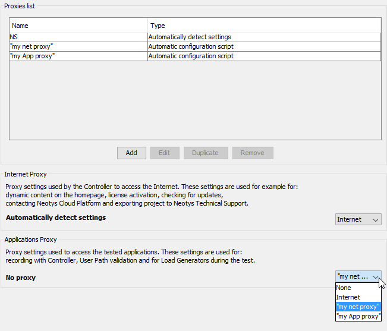Click the 'Automatically detect settings' type cell in the table
The height and width of the screenshot is (331, 387).
click(x=264, y=37)
